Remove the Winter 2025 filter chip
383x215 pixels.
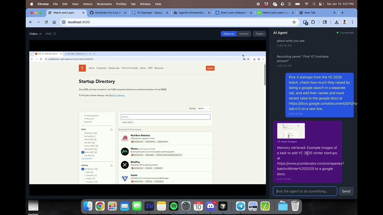point(132,122)
